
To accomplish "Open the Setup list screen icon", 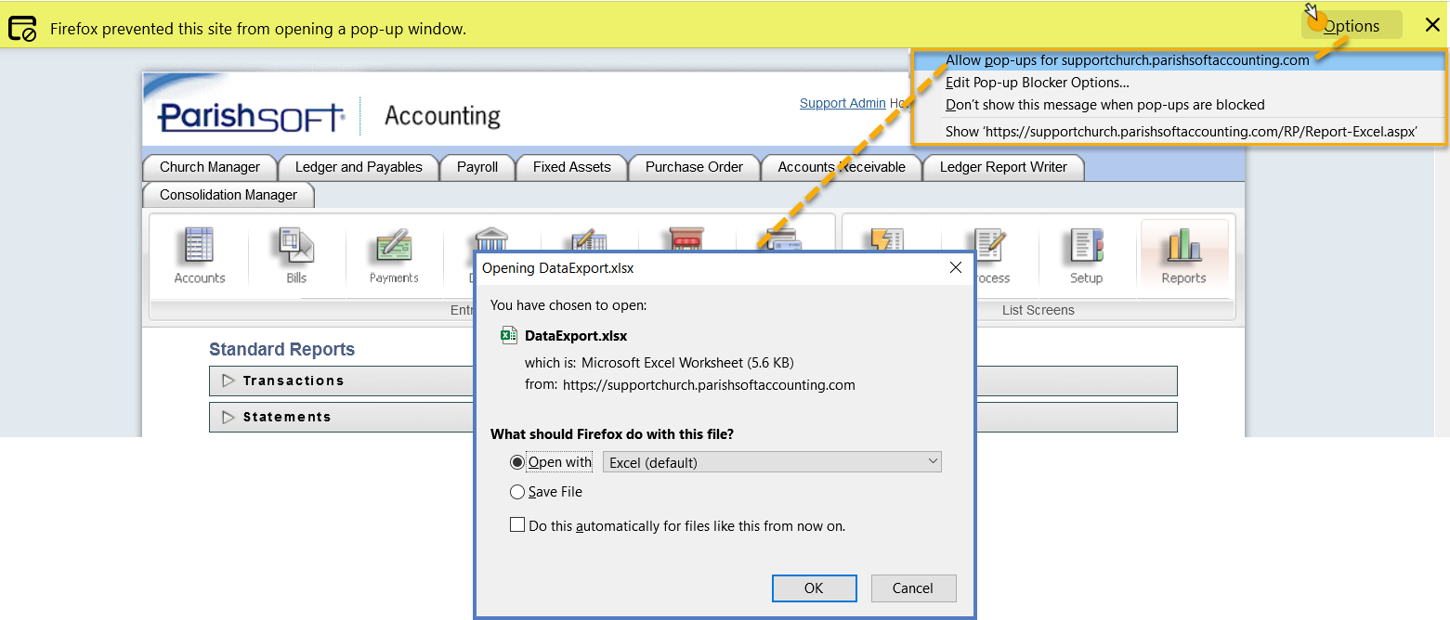I will click(x=1086, y=256).
